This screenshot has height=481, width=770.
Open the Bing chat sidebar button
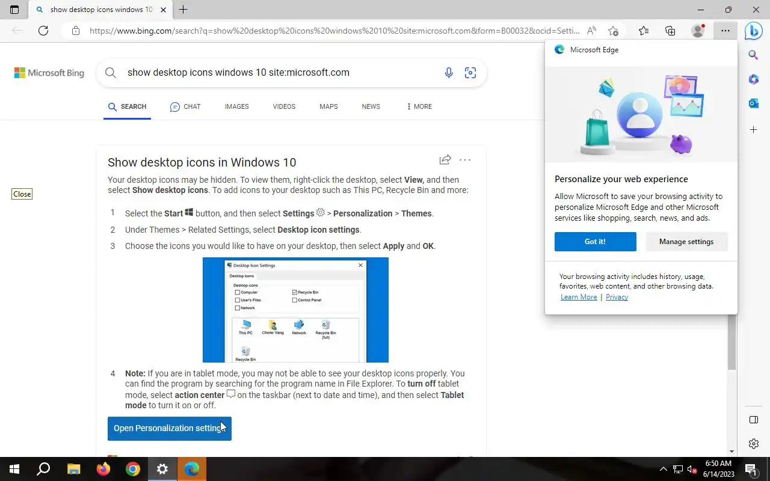click(753, 31)
